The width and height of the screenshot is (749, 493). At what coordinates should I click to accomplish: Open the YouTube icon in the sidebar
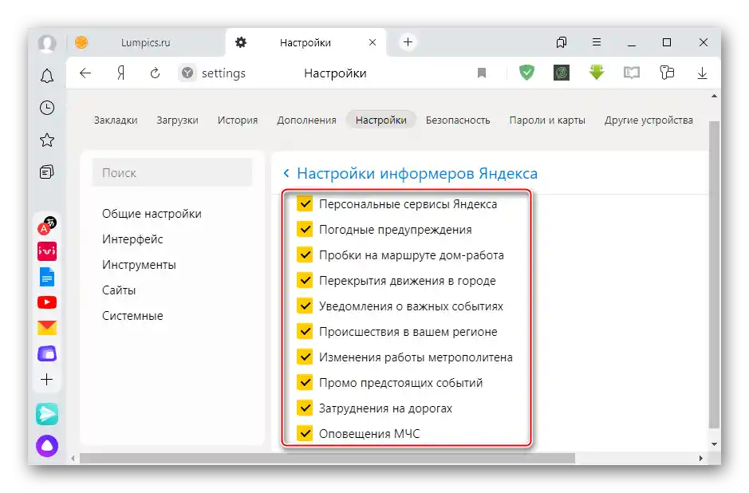coord(46,302)
